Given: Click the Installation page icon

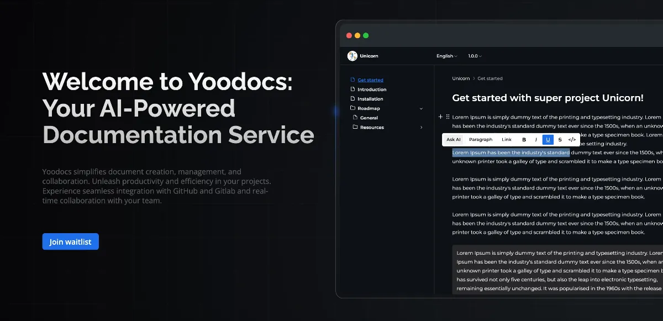Looking at the screenshot, I should 353,98.
